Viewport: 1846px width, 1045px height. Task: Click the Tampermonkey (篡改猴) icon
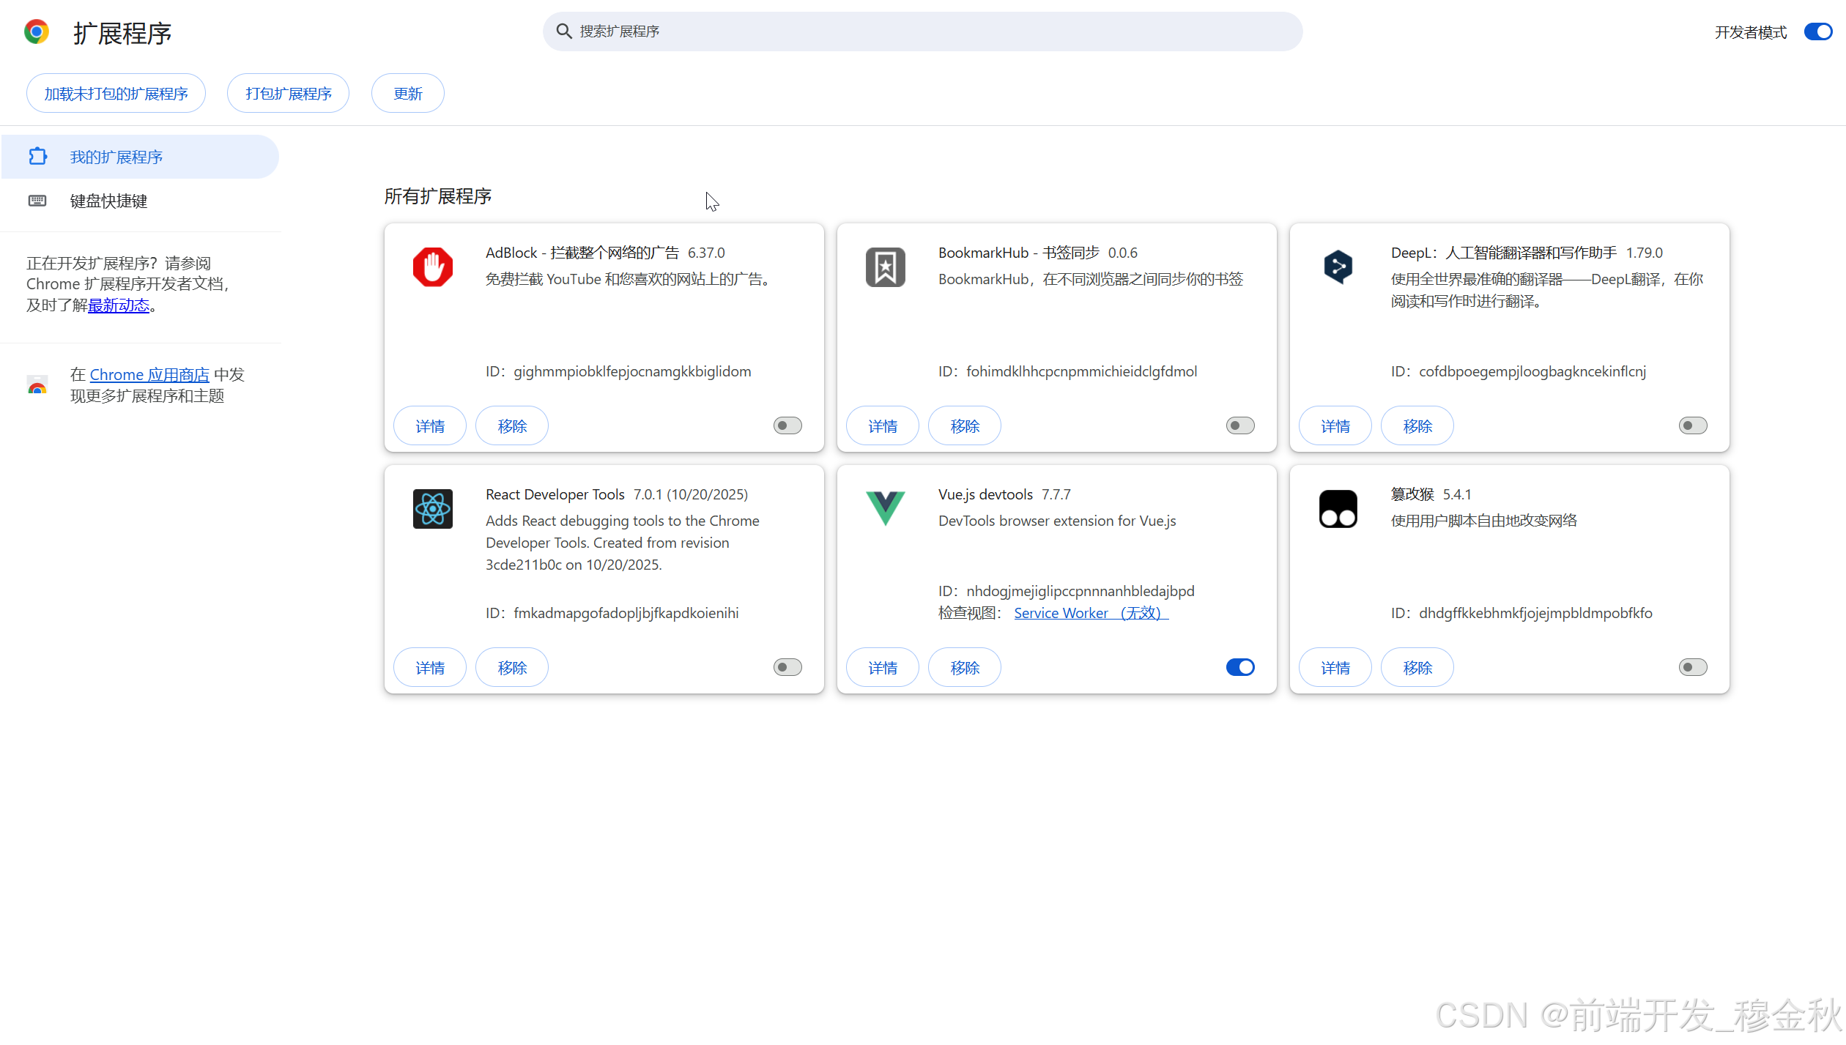[x=1338, y=509]
